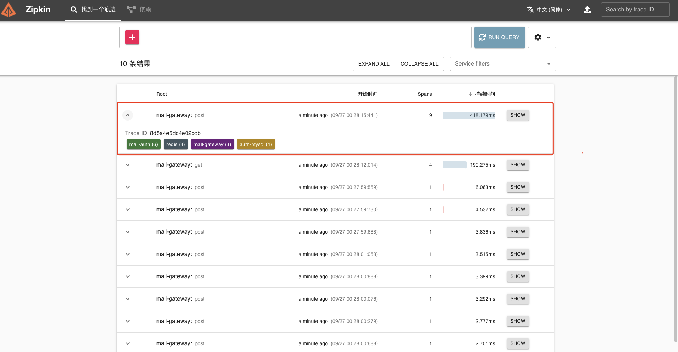Screen dimensions: 678x352
Task: Click SHOW for the 3.515ms trace
Action: pos(518,254)
